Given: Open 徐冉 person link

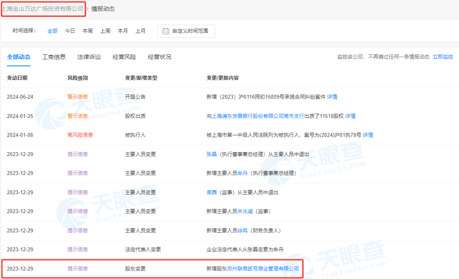Looking at the screenshot, I should tap(242, 231).
